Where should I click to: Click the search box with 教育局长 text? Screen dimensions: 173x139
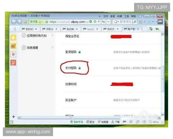click(126, 22)
